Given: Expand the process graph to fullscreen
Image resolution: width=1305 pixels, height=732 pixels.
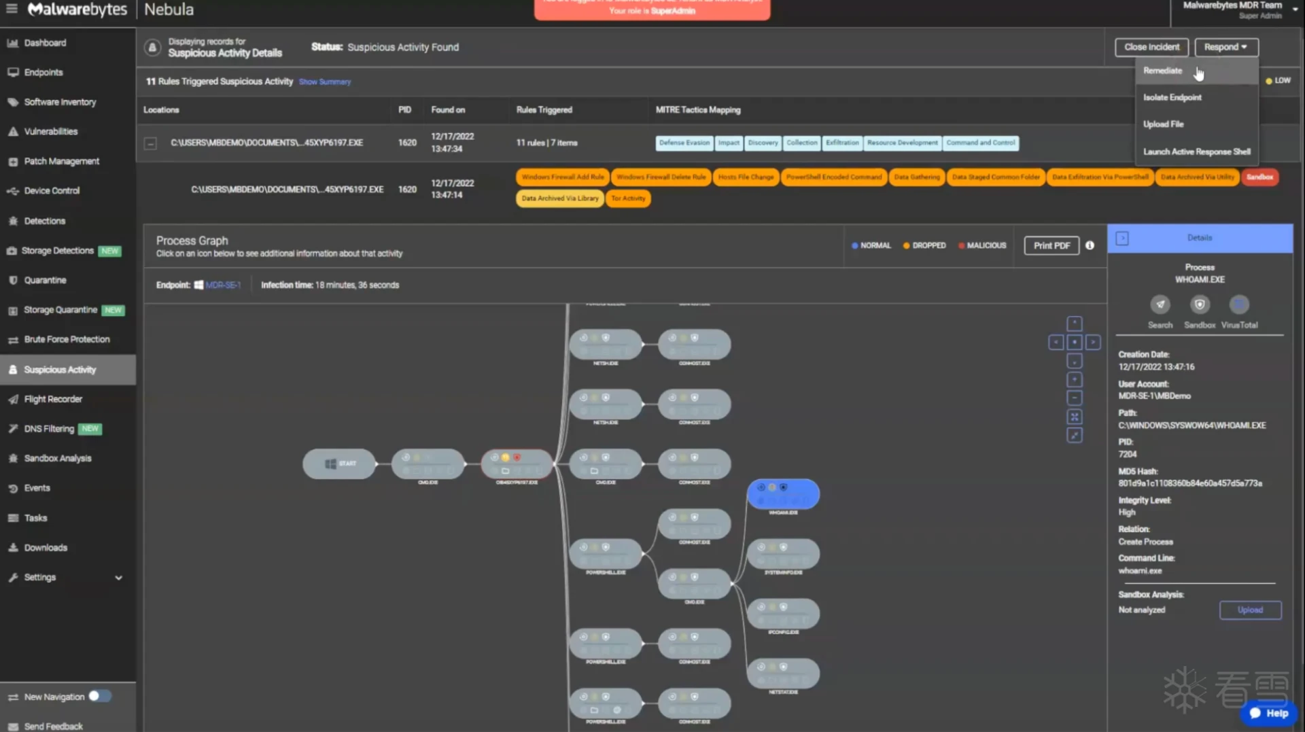Looking at the screenshot, I should (1074, 436).
